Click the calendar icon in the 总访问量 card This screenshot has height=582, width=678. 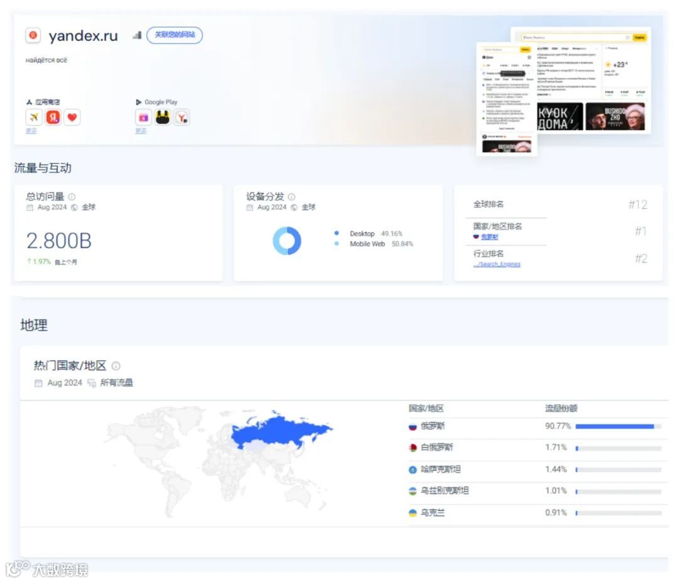coord(30,207)
